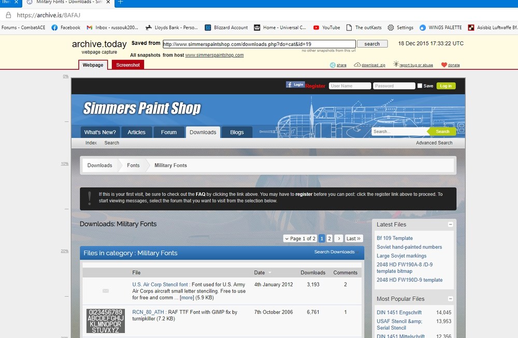Click the Index submenu link
This screenshot has height=338, width=518.
(91, 143)
